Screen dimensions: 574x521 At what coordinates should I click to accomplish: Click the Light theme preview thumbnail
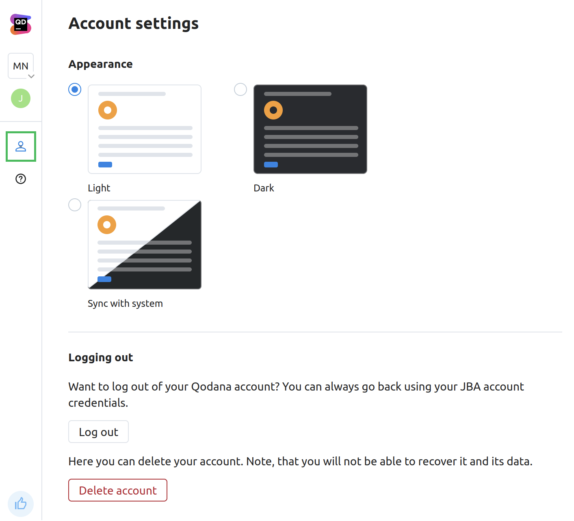click(x=145, y=129)
